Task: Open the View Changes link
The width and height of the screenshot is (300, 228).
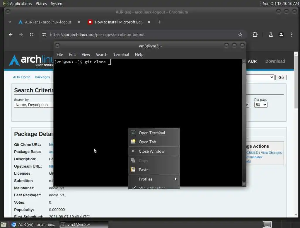Action: pos(271,153)
